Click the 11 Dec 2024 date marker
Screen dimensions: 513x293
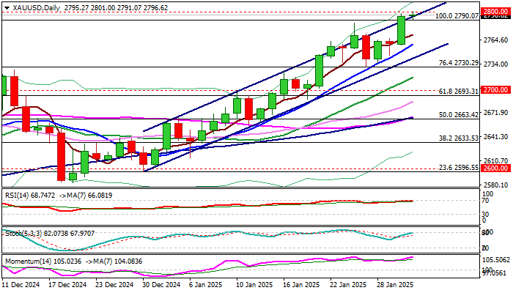coord(21,285)
